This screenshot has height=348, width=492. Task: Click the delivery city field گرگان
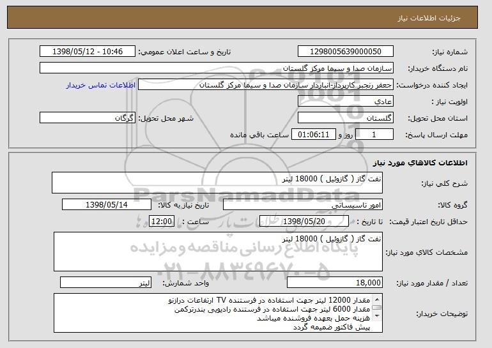88,118
